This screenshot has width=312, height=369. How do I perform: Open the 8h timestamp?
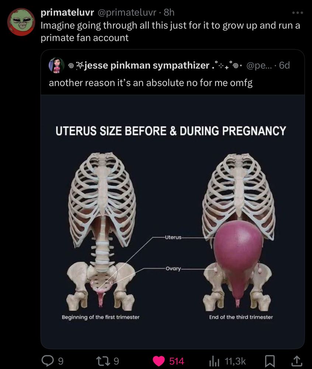(x=169, y=13)
